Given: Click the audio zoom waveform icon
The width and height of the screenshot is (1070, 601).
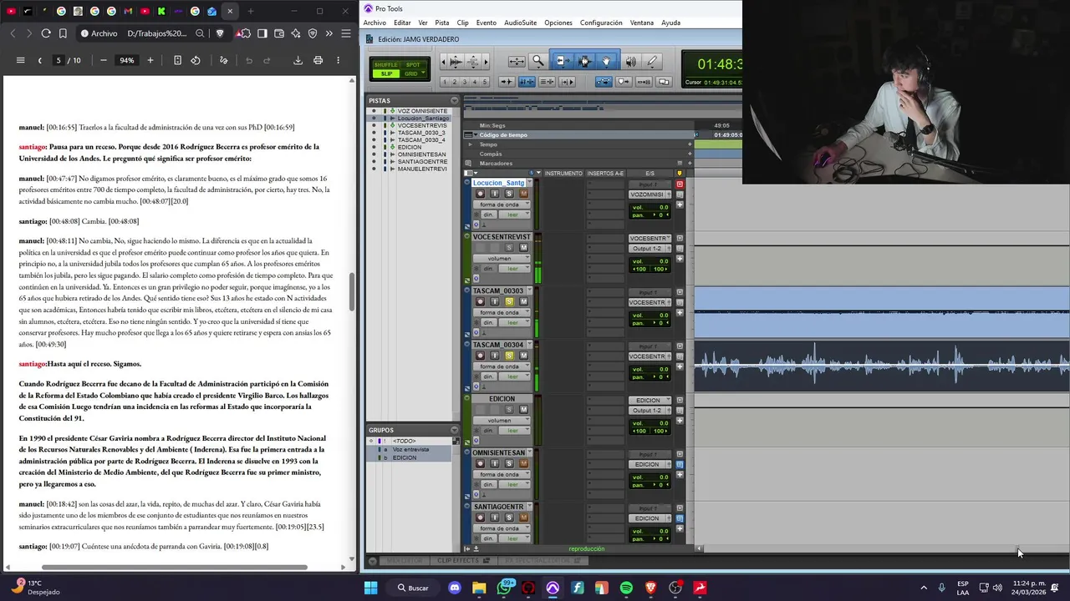Looking at the screenshot, I should click(x=456, y=61).
